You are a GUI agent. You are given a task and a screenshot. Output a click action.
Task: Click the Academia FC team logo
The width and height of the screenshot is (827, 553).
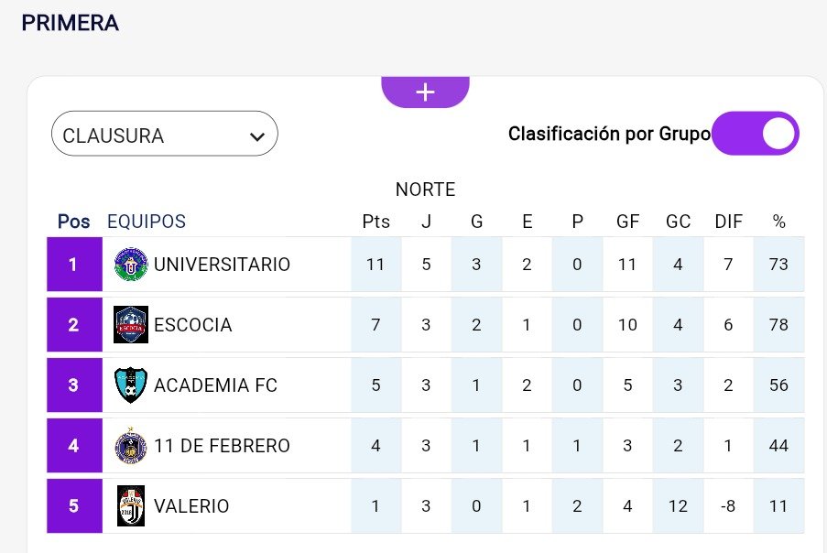pos(130,385)
